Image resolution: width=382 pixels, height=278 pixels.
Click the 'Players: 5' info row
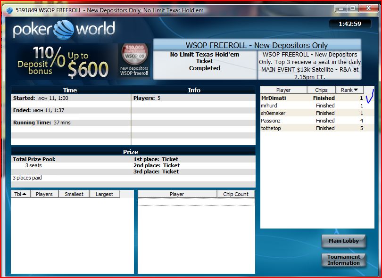(x=193, y=98)
